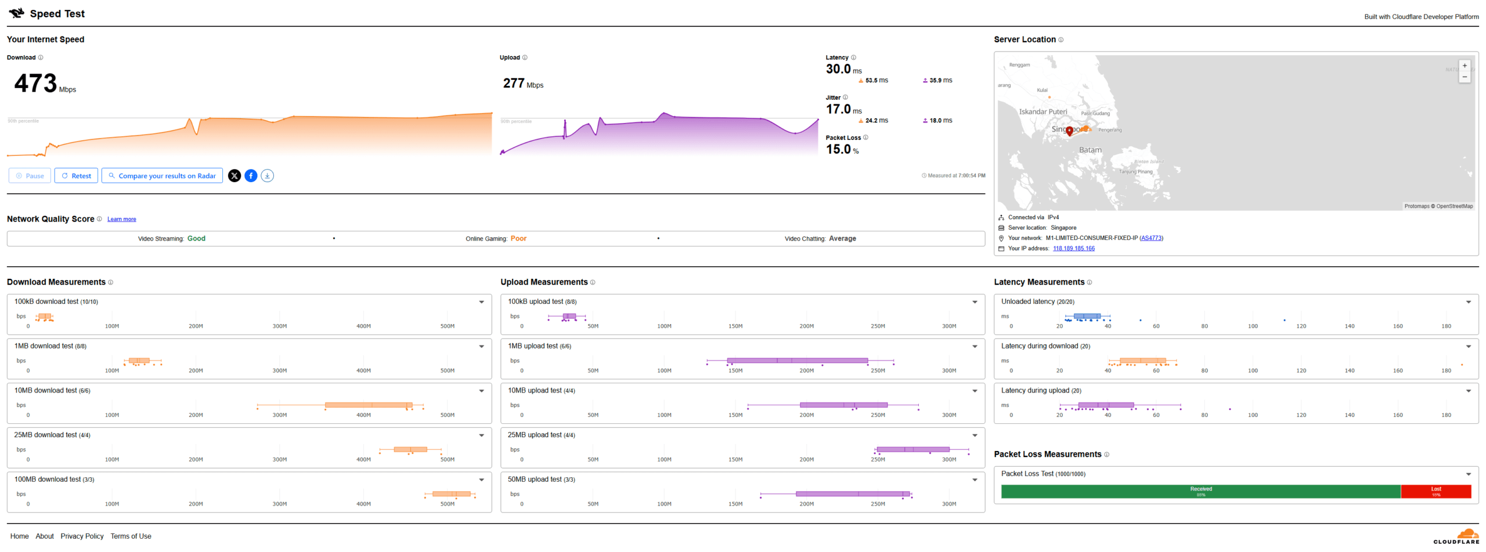Screen dimensions: 1486x552
Task: Open the Privacy Policy footer link
Action: pos(82,536)
